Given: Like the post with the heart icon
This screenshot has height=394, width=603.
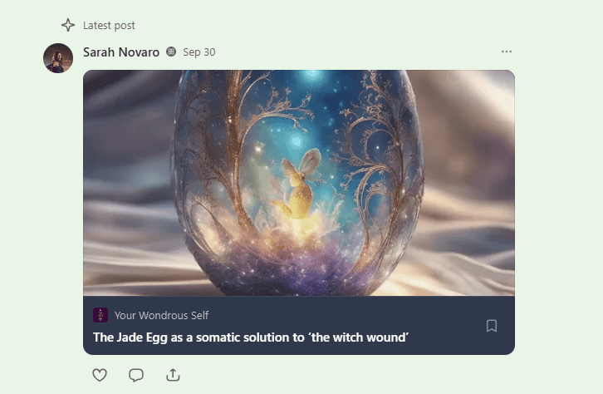Looking at the screenshot, I should point(100,375).
